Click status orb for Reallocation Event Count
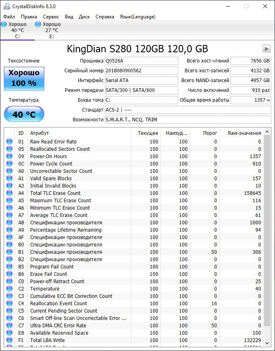The height and width of the screenshot is (351, 275). (x=9, y=303)
